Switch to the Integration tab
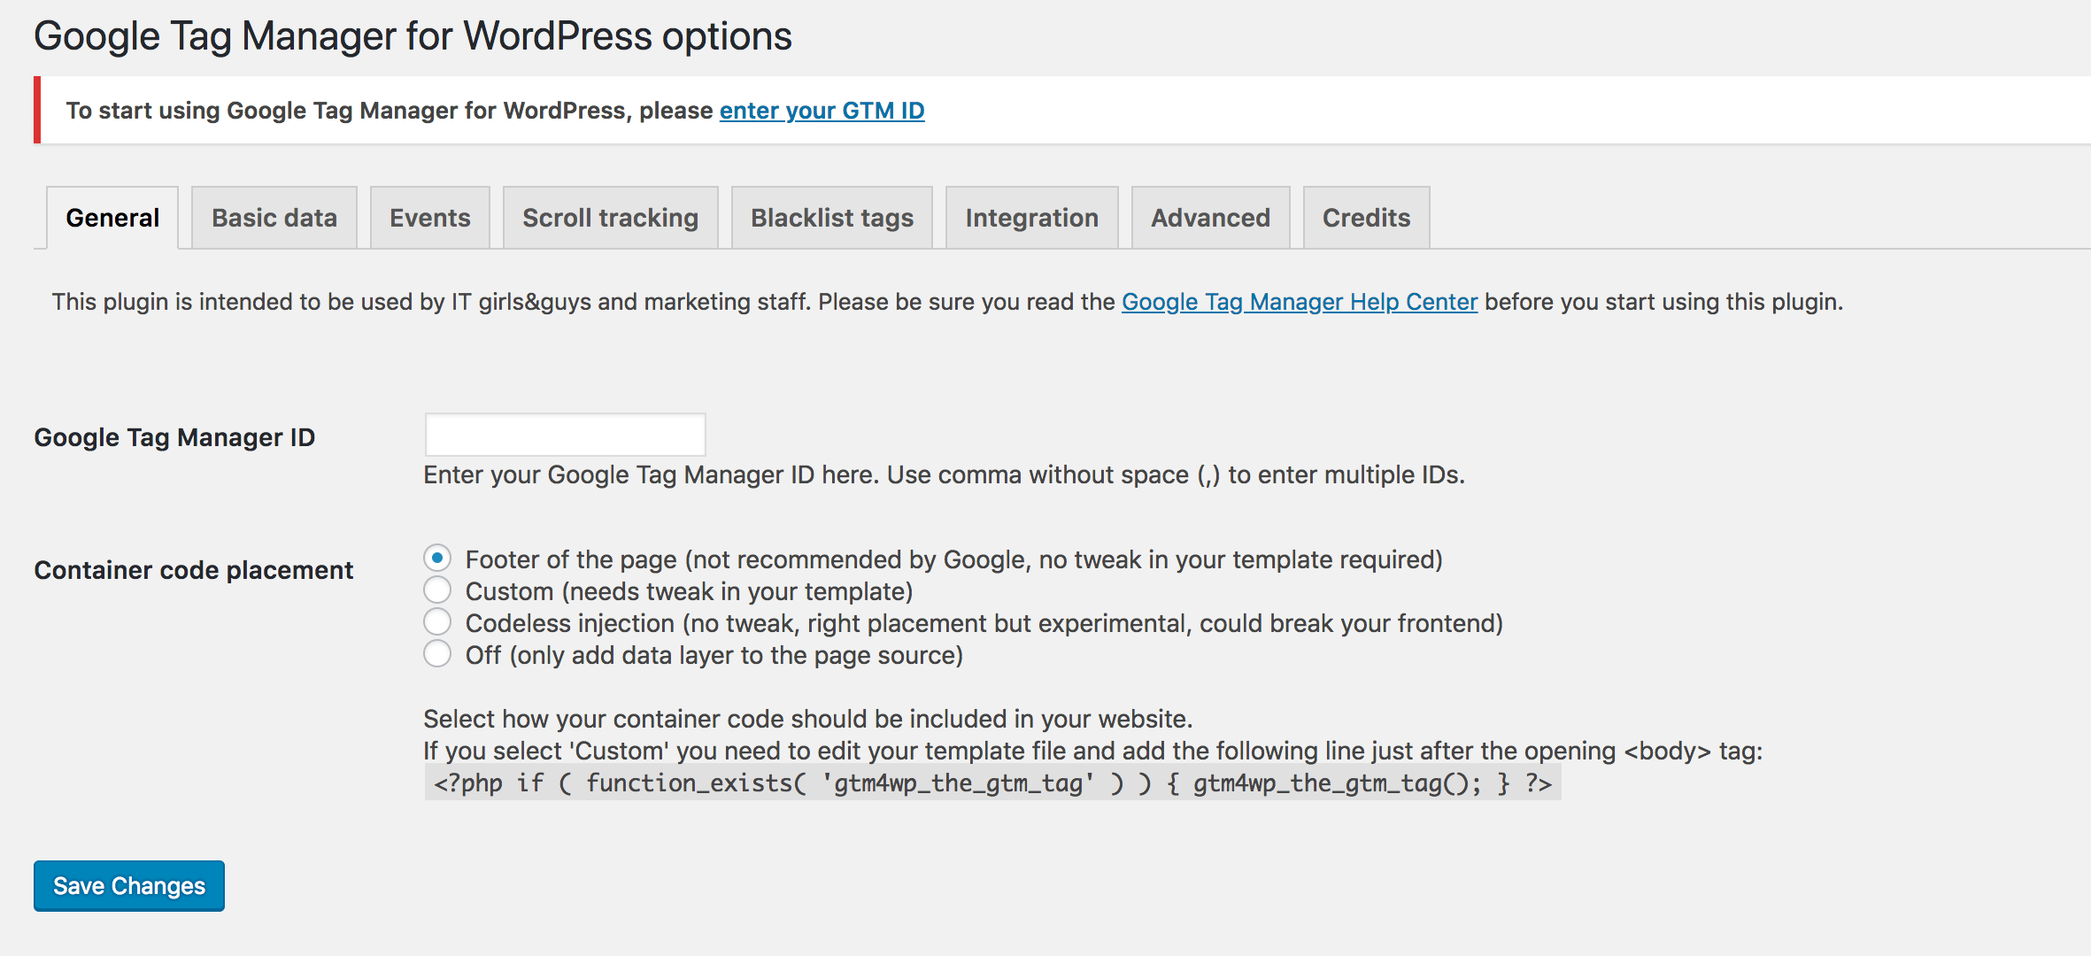This screenshot has width=2091, height=956. pyautogui.click(x=1031, y=217)
